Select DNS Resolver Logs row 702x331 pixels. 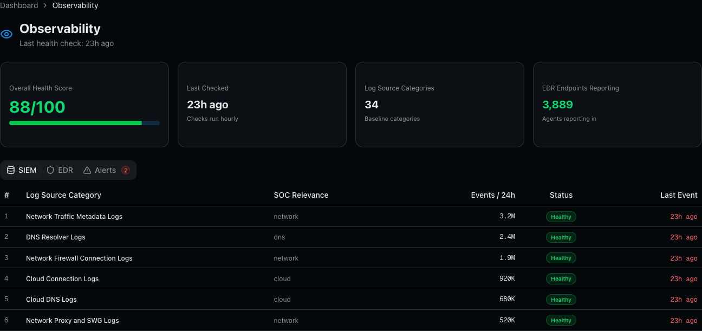[x=351, y=237]
